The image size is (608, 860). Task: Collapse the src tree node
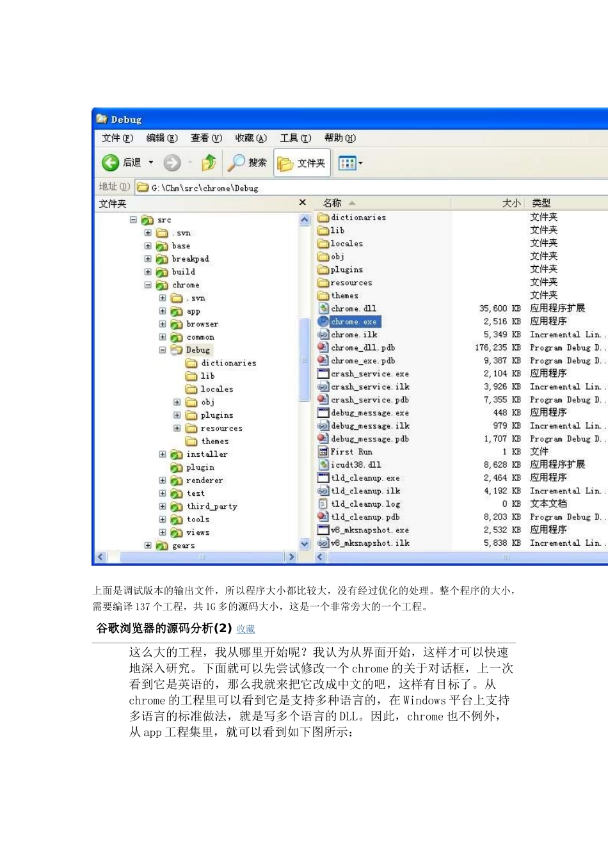pos(133,219)
